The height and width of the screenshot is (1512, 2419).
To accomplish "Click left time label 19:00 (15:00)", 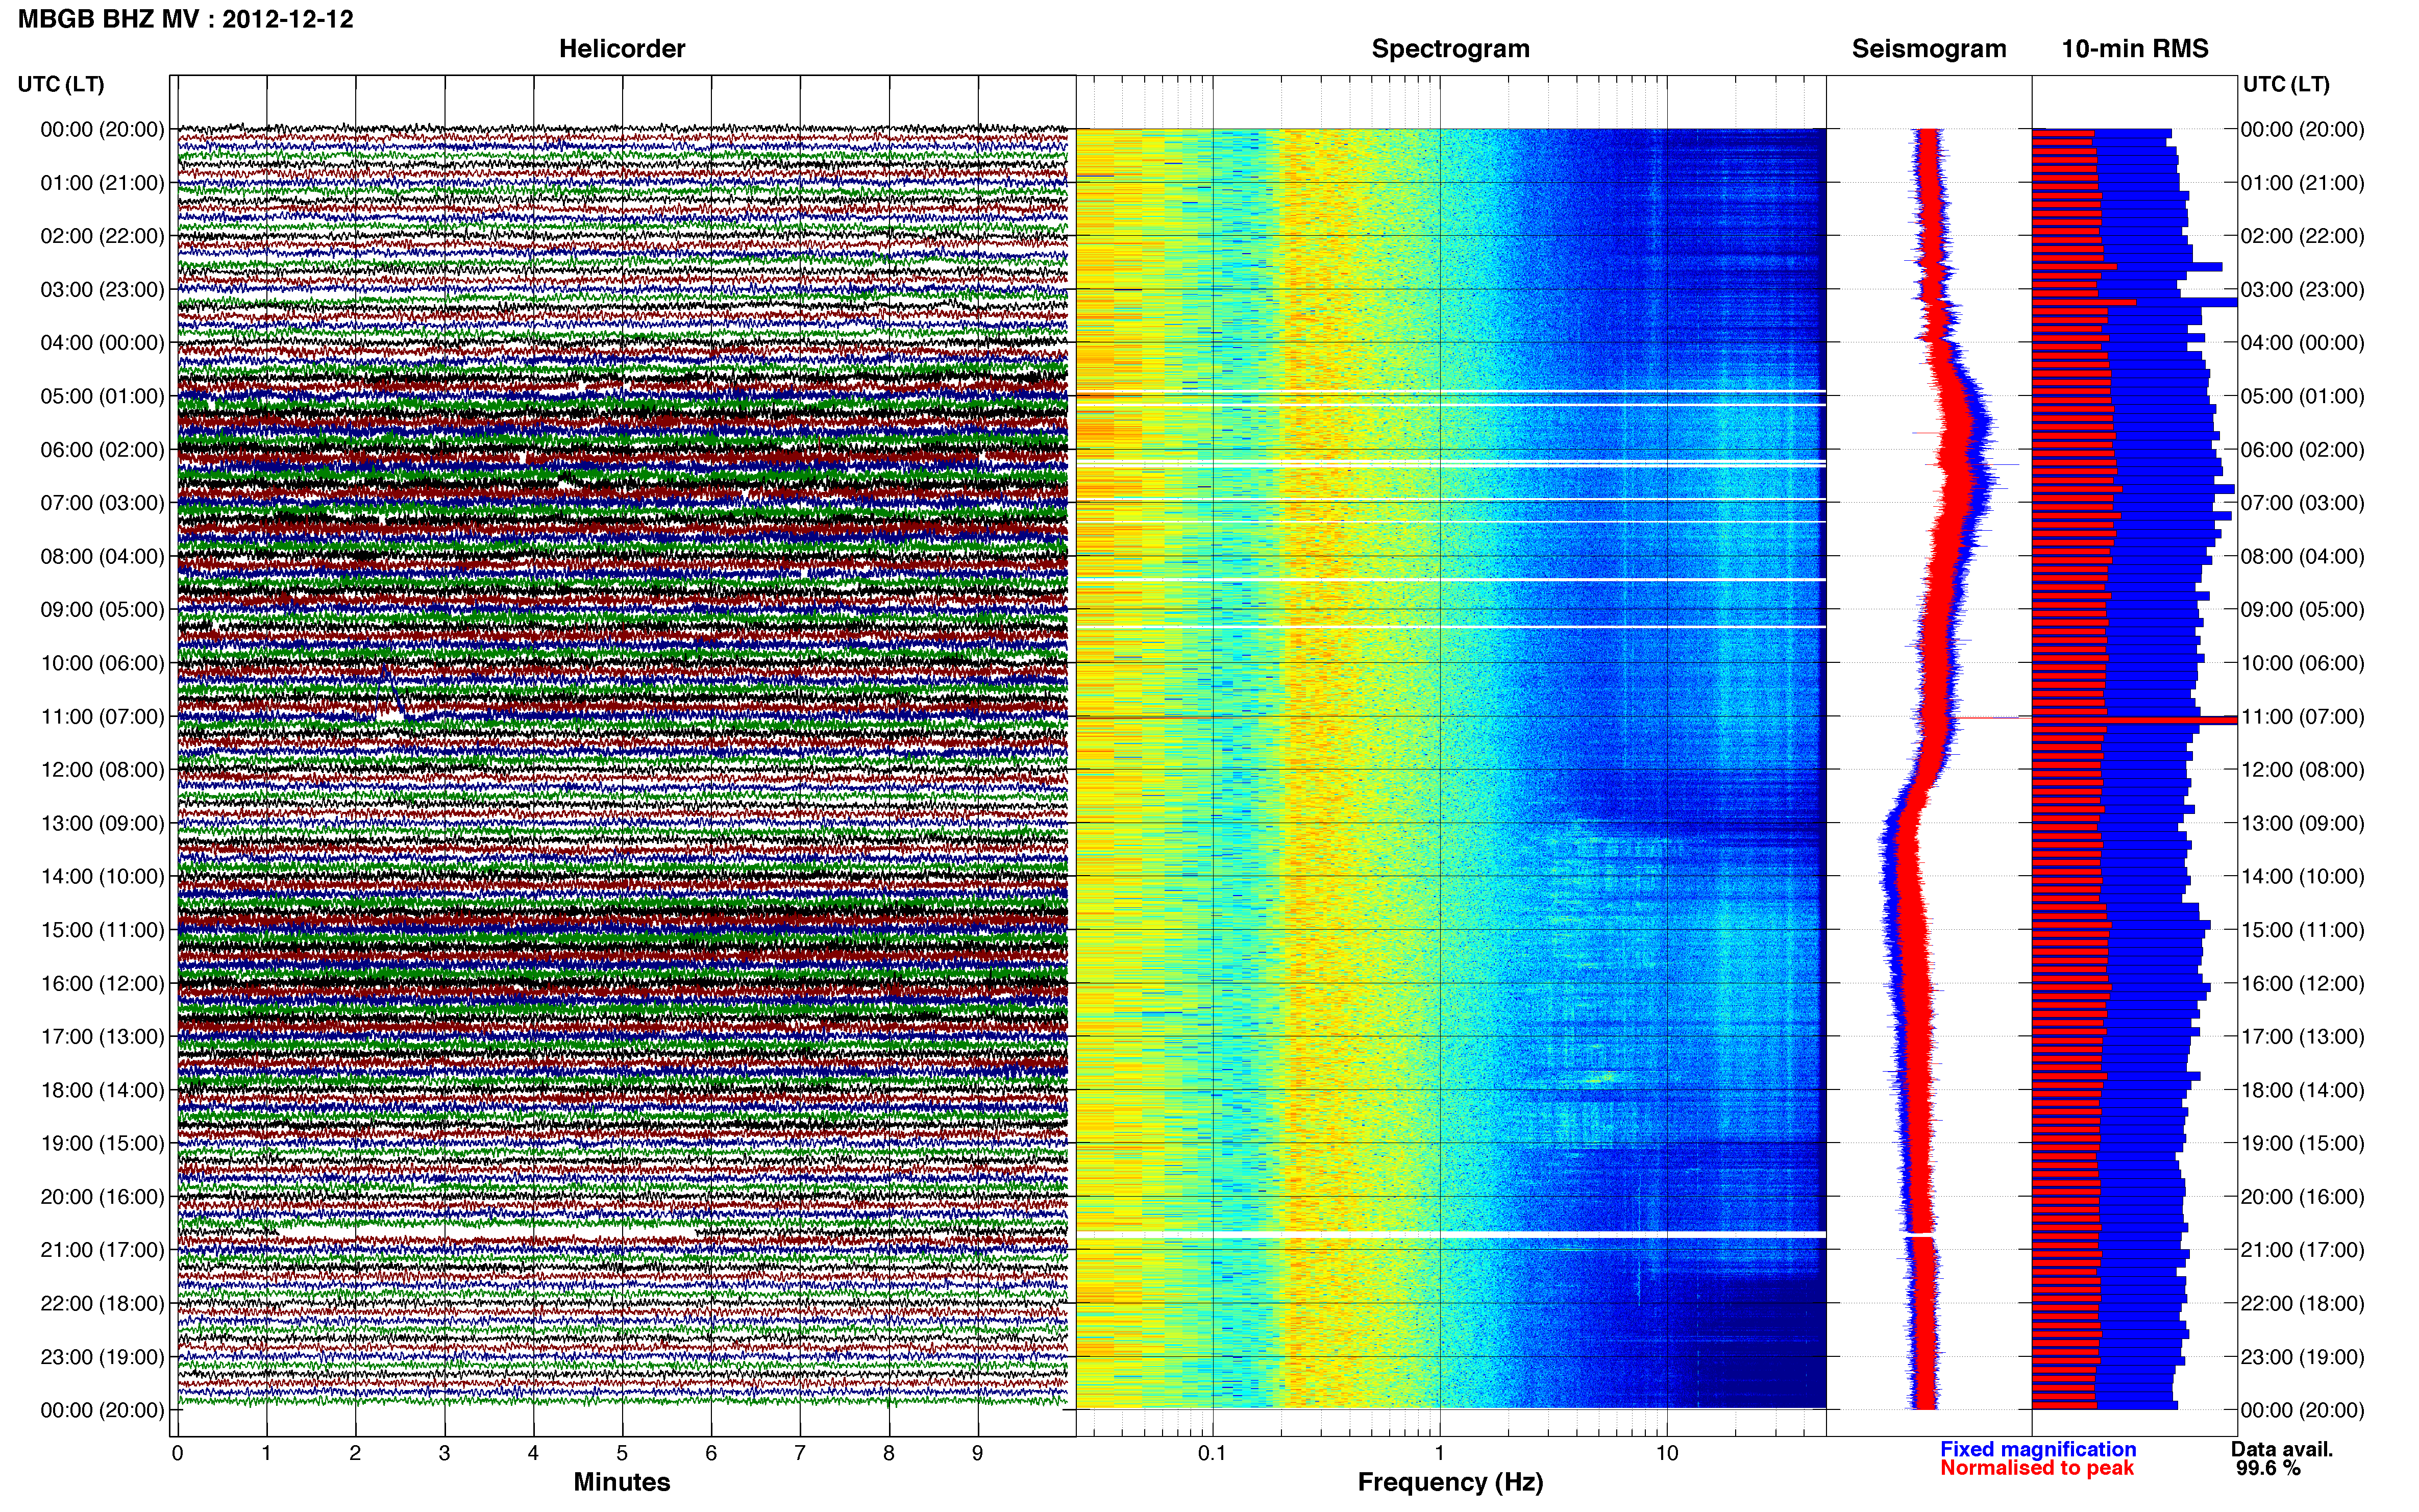I will click(x=102, y=1143).
